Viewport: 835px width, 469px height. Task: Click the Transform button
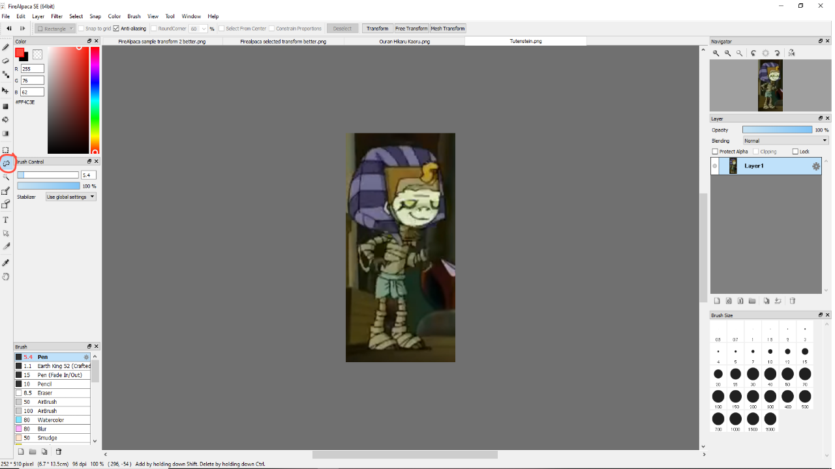point(377,29)
